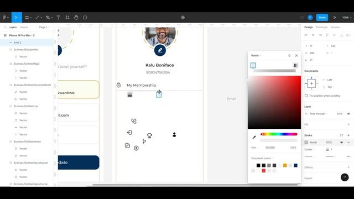
Task: Select the yellow document color swatch
Action: click(285, 165)
